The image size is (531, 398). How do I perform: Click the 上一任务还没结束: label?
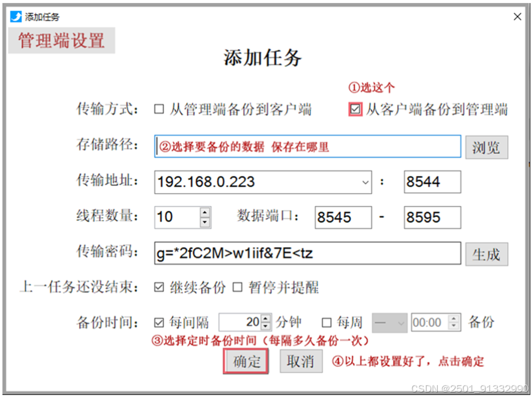pyautogui.click(x=79, y=287)
